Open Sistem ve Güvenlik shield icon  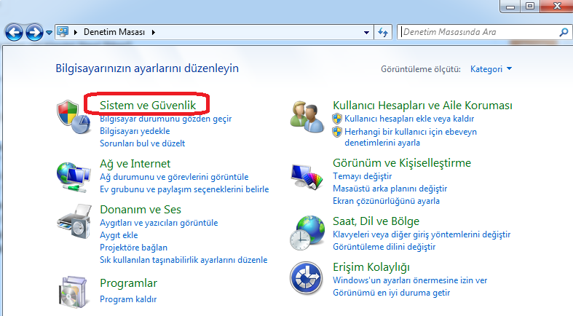73,117
